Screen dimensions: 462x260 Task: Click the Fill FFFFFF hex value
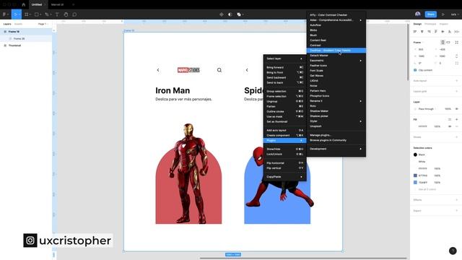422,126
